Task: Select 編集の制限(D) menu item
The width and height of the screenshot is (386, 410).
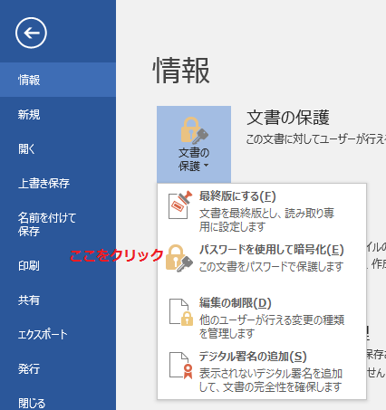Action: [262, 318]
